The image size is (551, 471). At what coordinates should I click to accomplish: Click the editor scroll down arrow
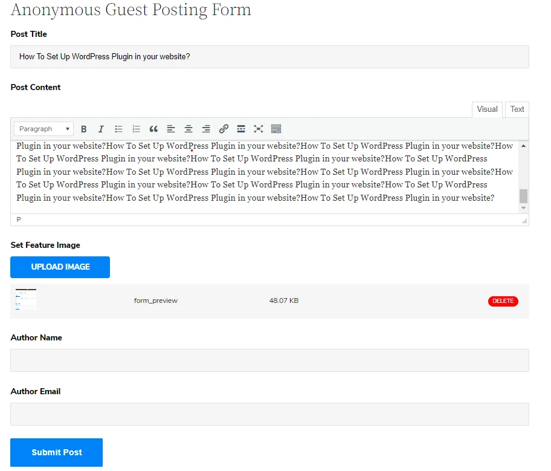[523, 208]
